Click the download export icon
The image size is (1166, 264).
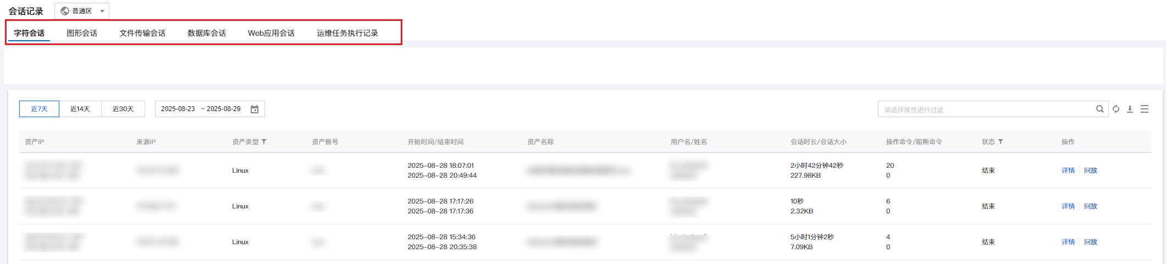point(1130,109)
